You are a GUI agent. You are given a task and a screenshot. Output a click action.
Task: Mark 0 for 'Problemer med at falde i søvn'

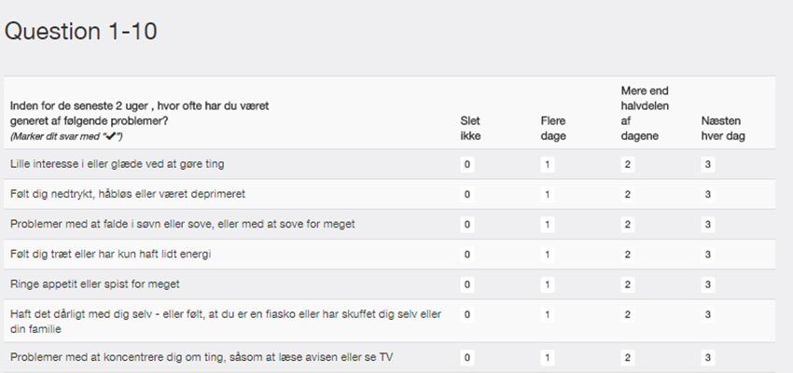(467, 225)
